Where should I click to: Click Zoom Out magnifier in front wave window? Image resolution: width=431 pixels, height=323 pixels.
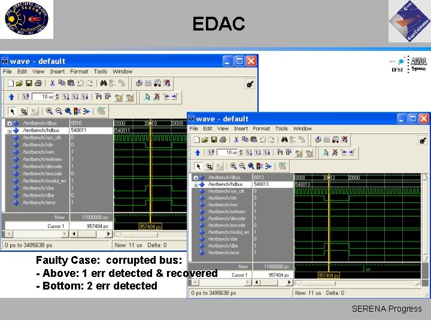(242, 166)
